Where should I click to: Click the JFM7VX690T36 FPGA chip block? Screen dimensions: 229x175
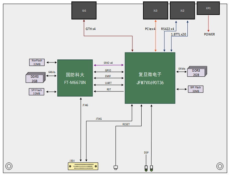pos(150,78)
